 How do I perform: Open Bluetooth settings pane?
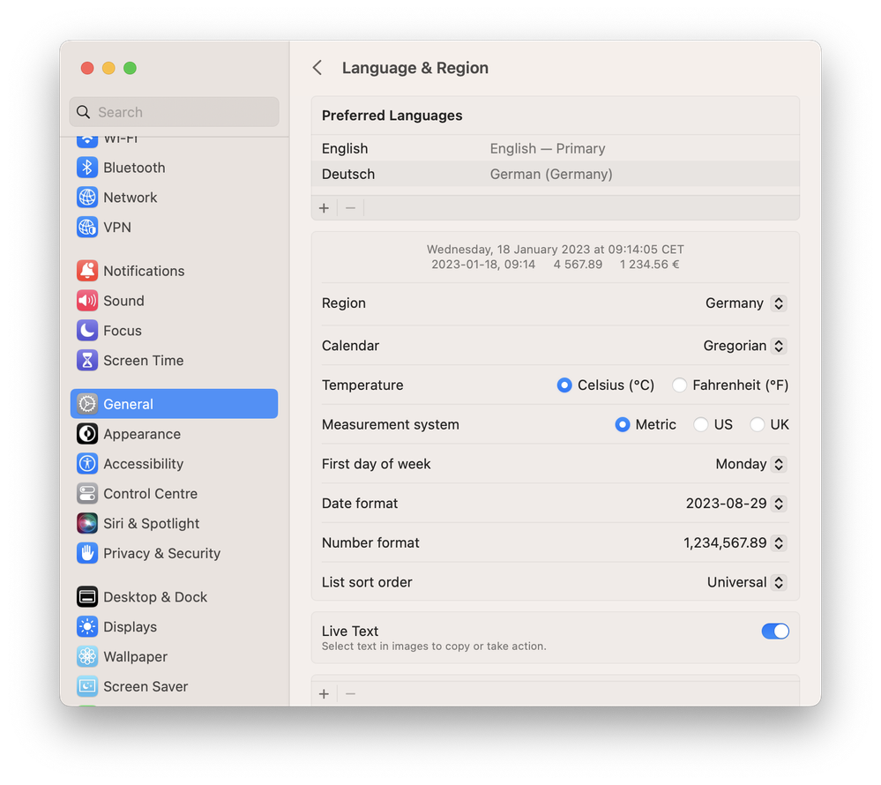click(x=175, y=168)
